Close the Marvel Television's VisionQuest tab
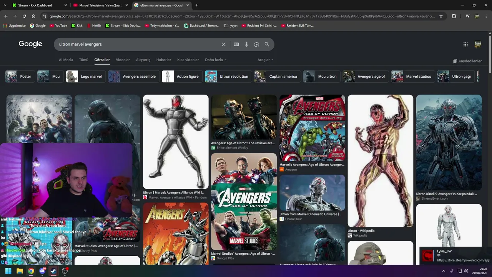Screen dimensions: 492x277 [x=126, y=5]
